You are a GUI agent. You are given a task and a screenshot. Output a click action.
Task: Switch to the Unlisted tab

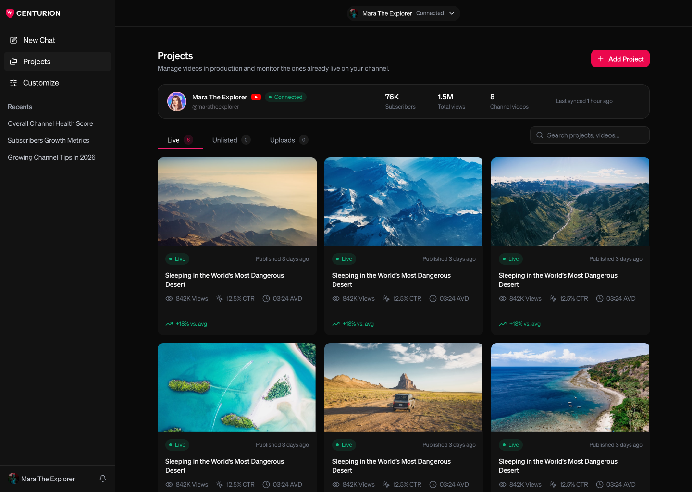pyautogui.click(x=231, y=140)
